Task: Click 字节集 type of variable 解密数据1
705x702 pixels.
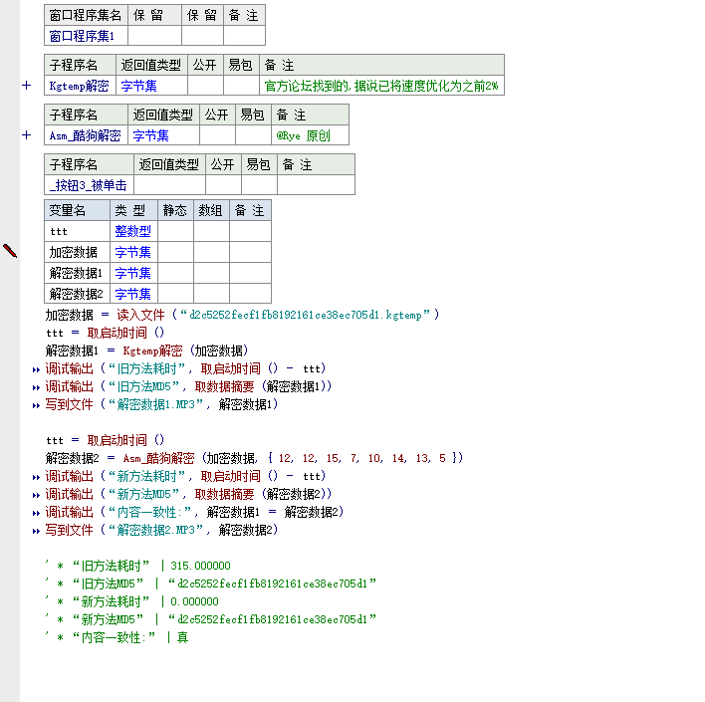Action: coord(134,273)
